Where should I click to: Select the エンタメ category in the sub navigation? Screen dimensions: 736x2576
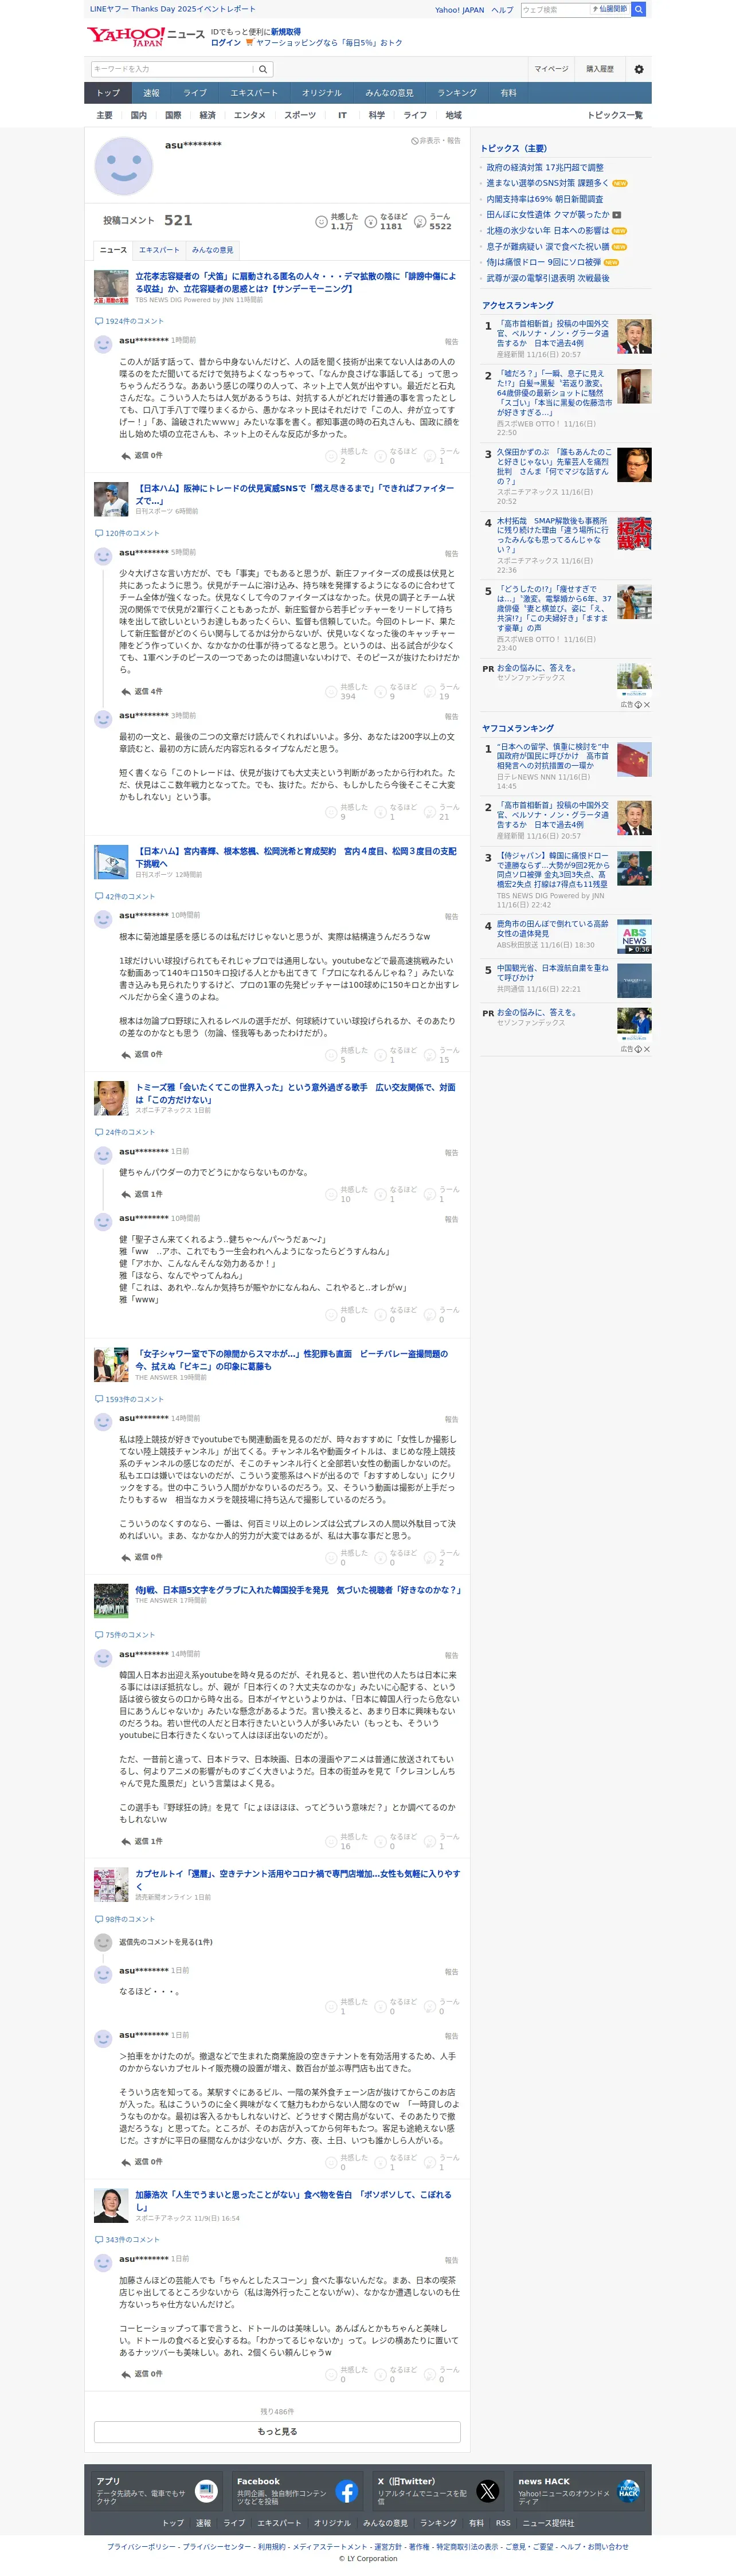click(250, 115)
